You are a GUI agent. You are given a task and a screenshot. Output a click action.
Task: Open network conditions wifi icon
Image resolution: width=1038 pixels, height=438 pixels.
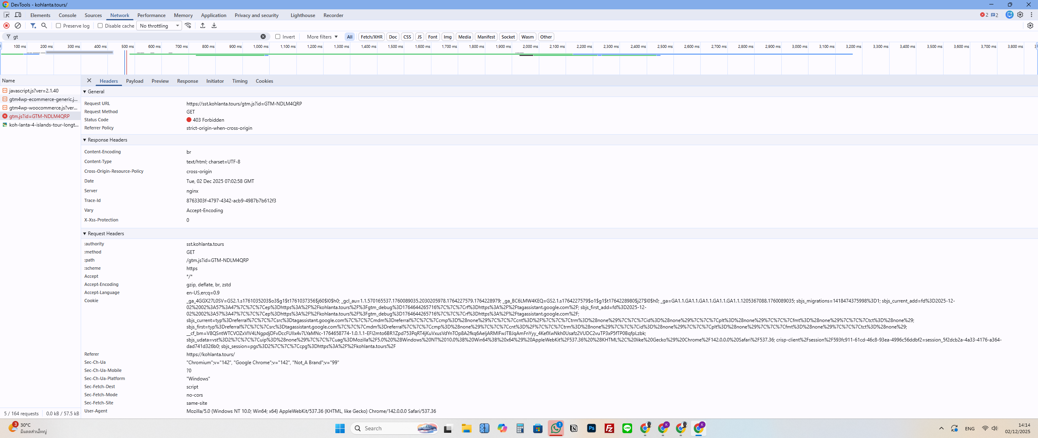click(188, 26)
